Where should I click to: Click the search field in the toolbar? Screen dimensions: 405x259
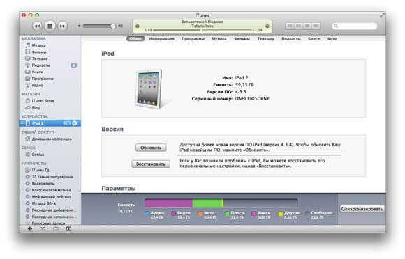click(x=355, y=26)
